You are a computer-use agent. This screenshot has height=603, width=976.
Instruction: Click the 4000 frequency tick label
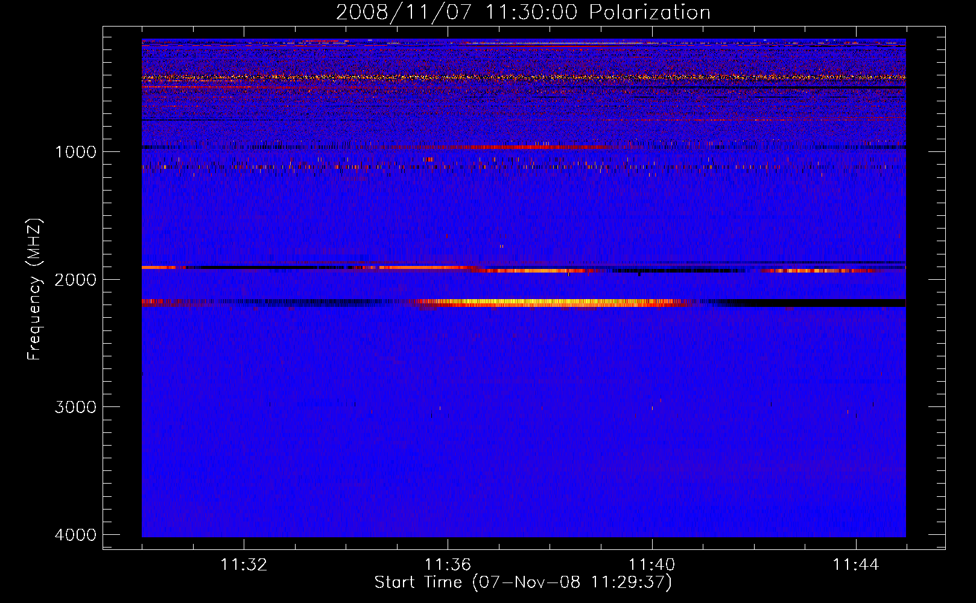pyautogui.click(x=76, y=534)
